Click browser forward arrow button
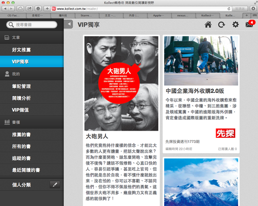258x206 pixels. coord(11,9)
